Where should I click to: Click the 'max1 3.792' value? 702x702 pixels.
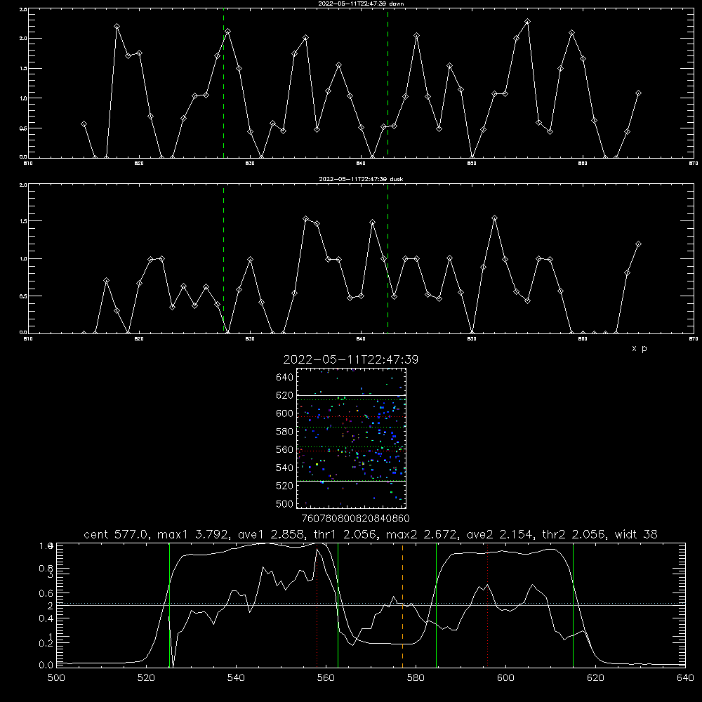tap(194, 534)
